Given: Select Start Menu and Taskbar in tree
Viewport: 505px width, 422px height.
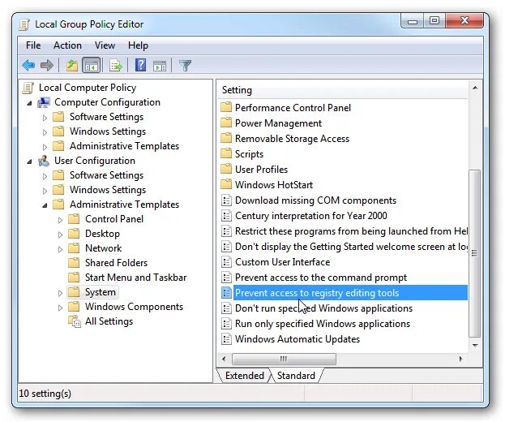Looking at the screenshot, I should tap(135, 278).
